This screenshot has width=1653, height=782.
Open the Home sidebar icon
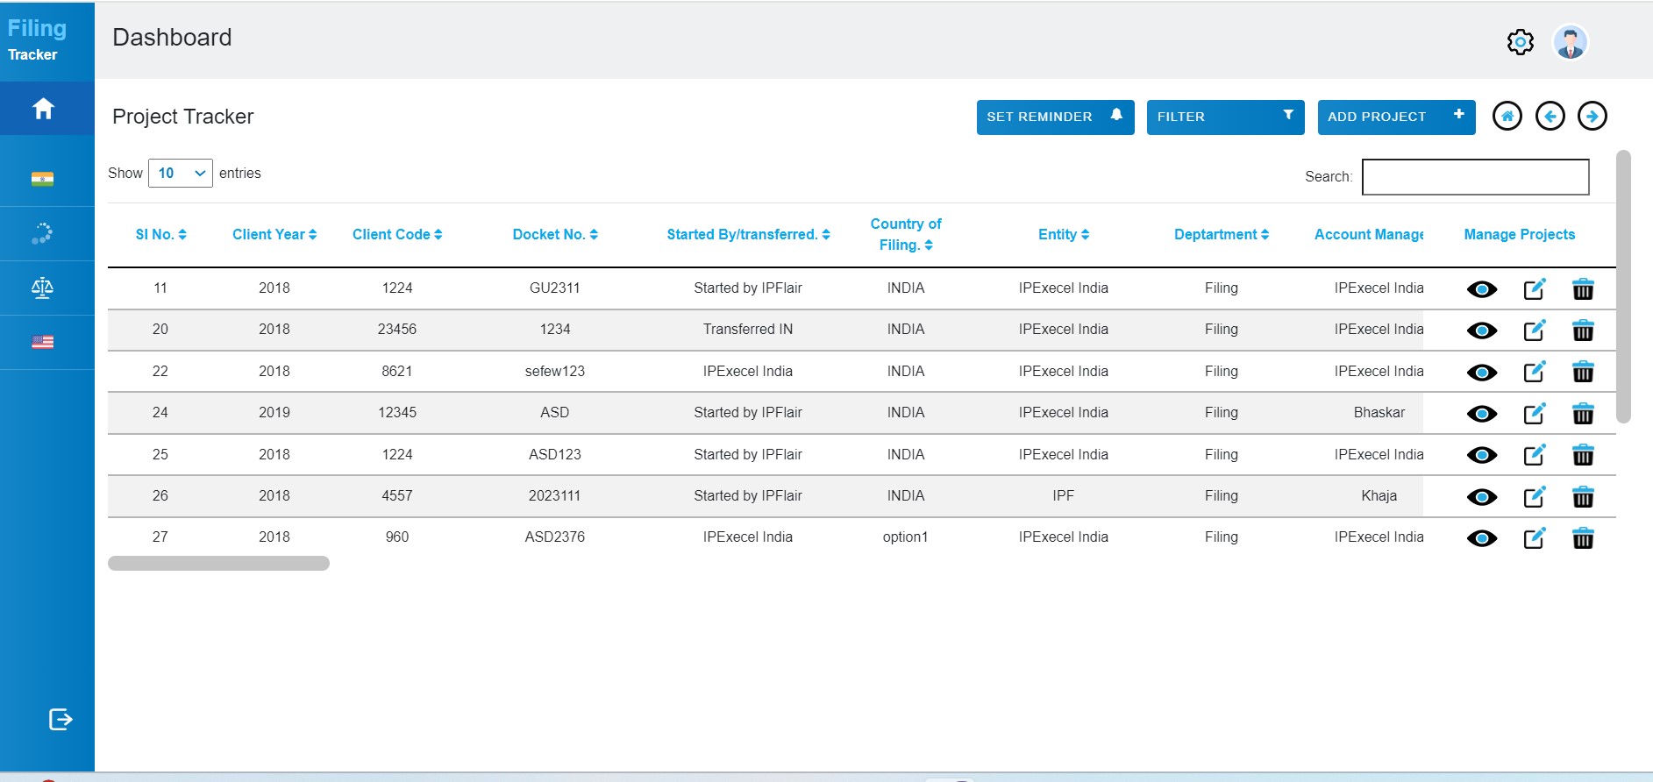[x=43, y=109]
